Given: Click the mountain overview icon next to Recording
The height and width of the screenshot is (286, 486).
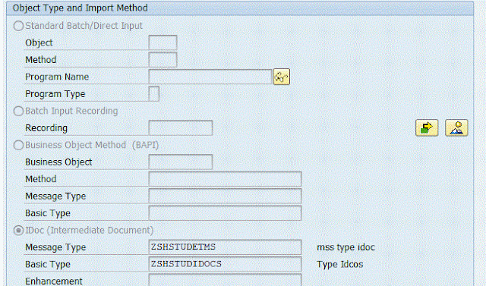Looking at the screenshot, I should click(456, 127).
